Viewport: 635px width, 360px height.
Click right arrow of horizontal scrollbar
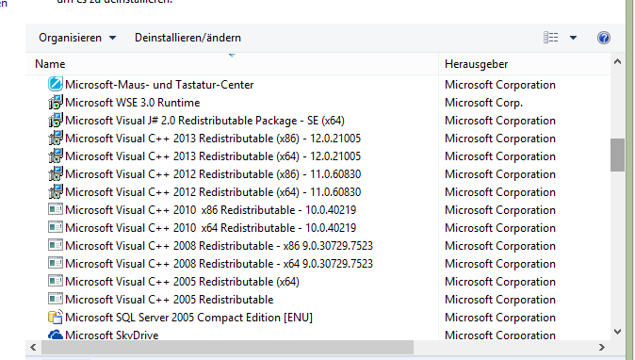601,347
